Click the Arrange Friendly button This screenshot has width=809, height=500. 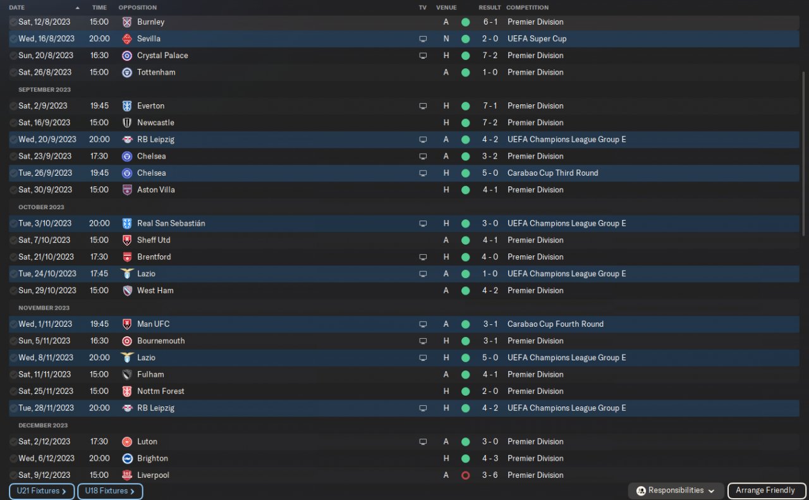coord(765,491)
